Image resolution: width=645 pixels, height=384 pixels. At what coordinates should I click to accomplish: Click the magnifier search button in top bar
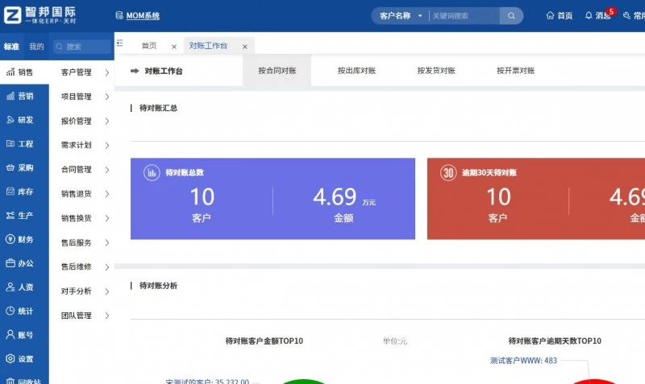(x=510, y=15)
